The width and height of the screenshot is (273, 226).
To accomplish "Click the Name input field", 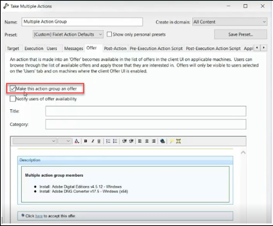I will click(82, 22).
